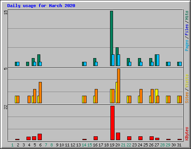Click the blue "Files" legend label

[187, 30]
